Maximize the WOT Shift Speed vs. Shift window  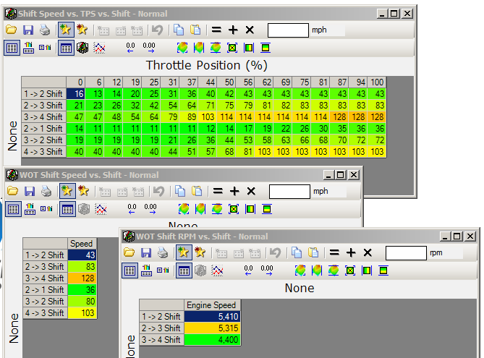(341, 174)
